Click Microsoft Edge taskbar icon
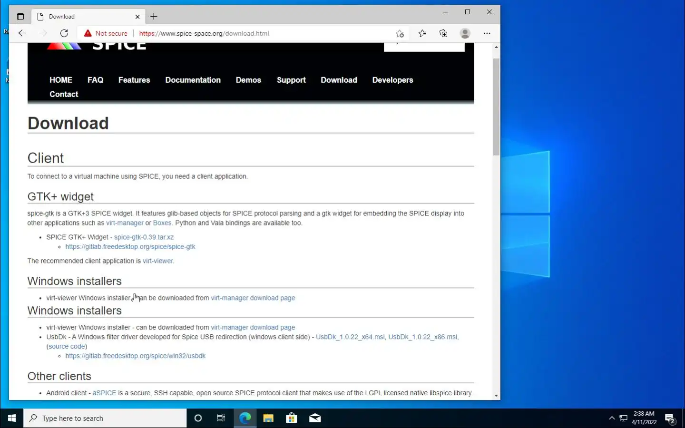 point(245,418)
